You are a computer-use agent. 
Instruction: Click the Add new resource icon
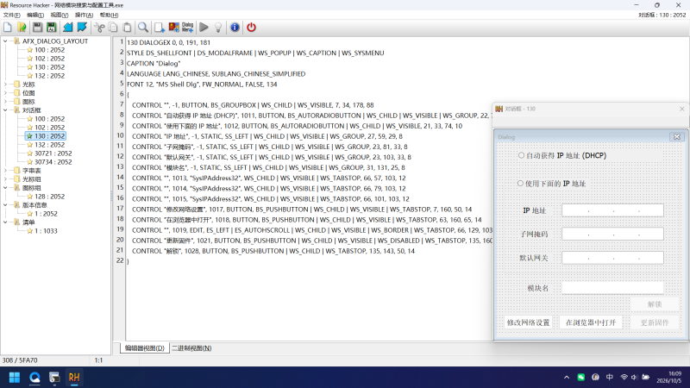(160, 28)
